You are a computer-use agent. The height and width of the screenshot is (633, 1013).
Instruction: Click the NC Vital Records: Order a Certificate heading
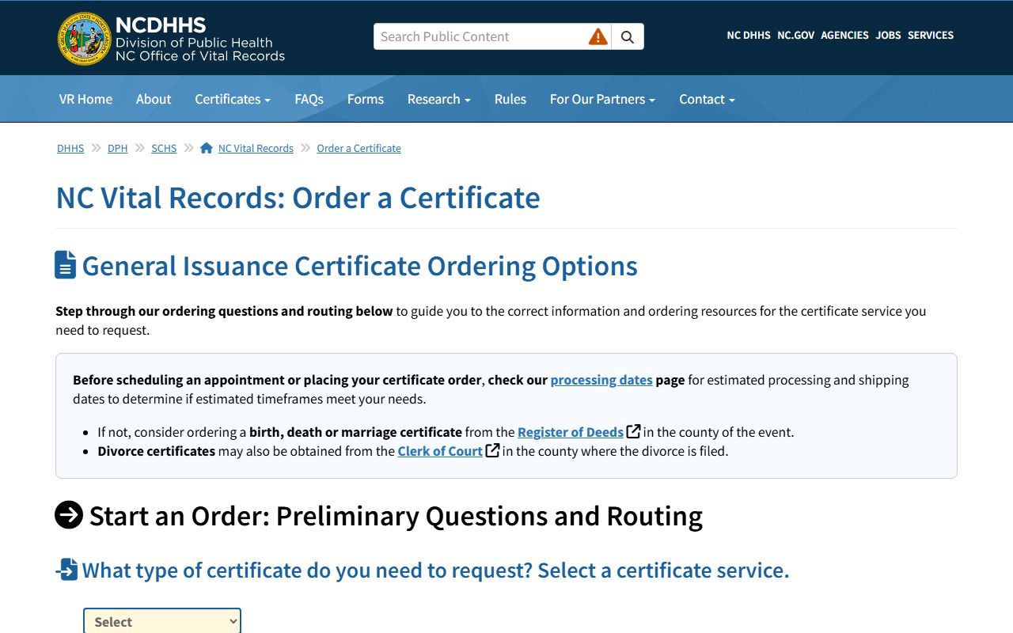(x=298, y=197)
